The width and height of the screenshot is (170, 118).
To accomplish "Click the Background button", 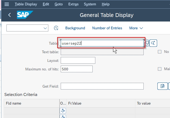I will coord(75,28).
